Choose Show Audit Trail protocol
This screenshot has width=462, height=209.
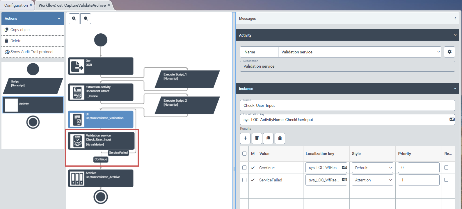pos(33,52)
